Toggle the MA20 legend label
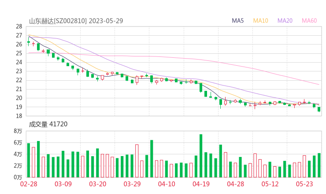This screenshot has height=194, width=326. [x=285, y=21]
